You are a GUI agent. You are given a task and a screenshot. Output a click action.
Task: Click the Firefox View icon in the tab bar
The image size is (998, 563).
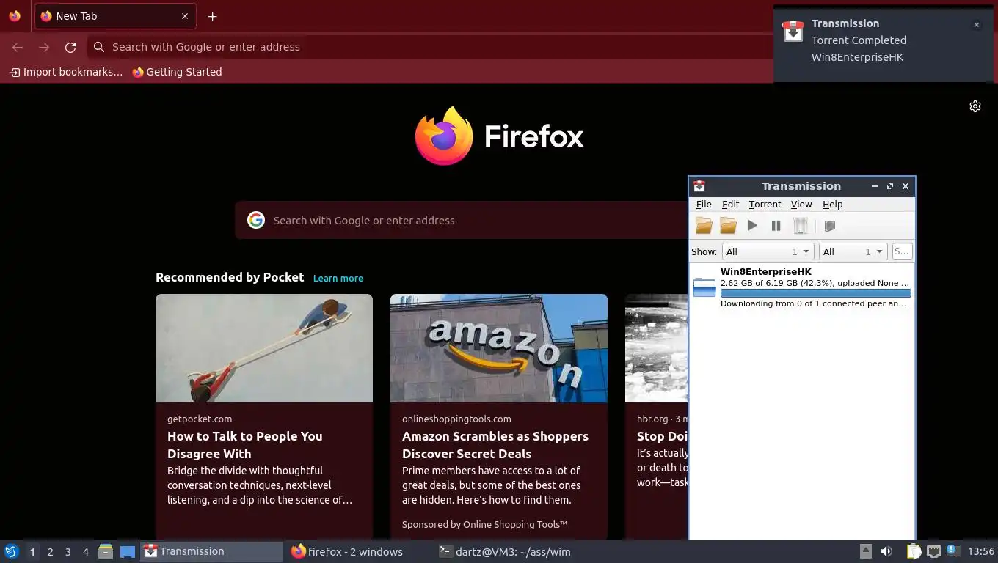coord(15,16)
